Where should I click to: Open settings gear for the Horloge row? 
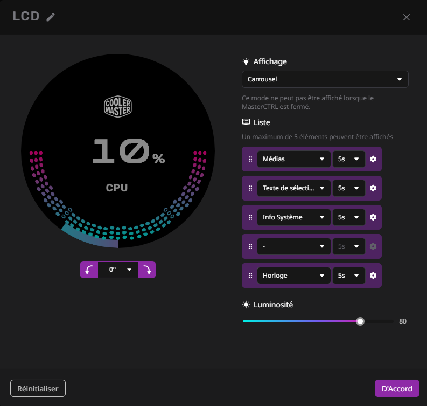tap(373, 276)
